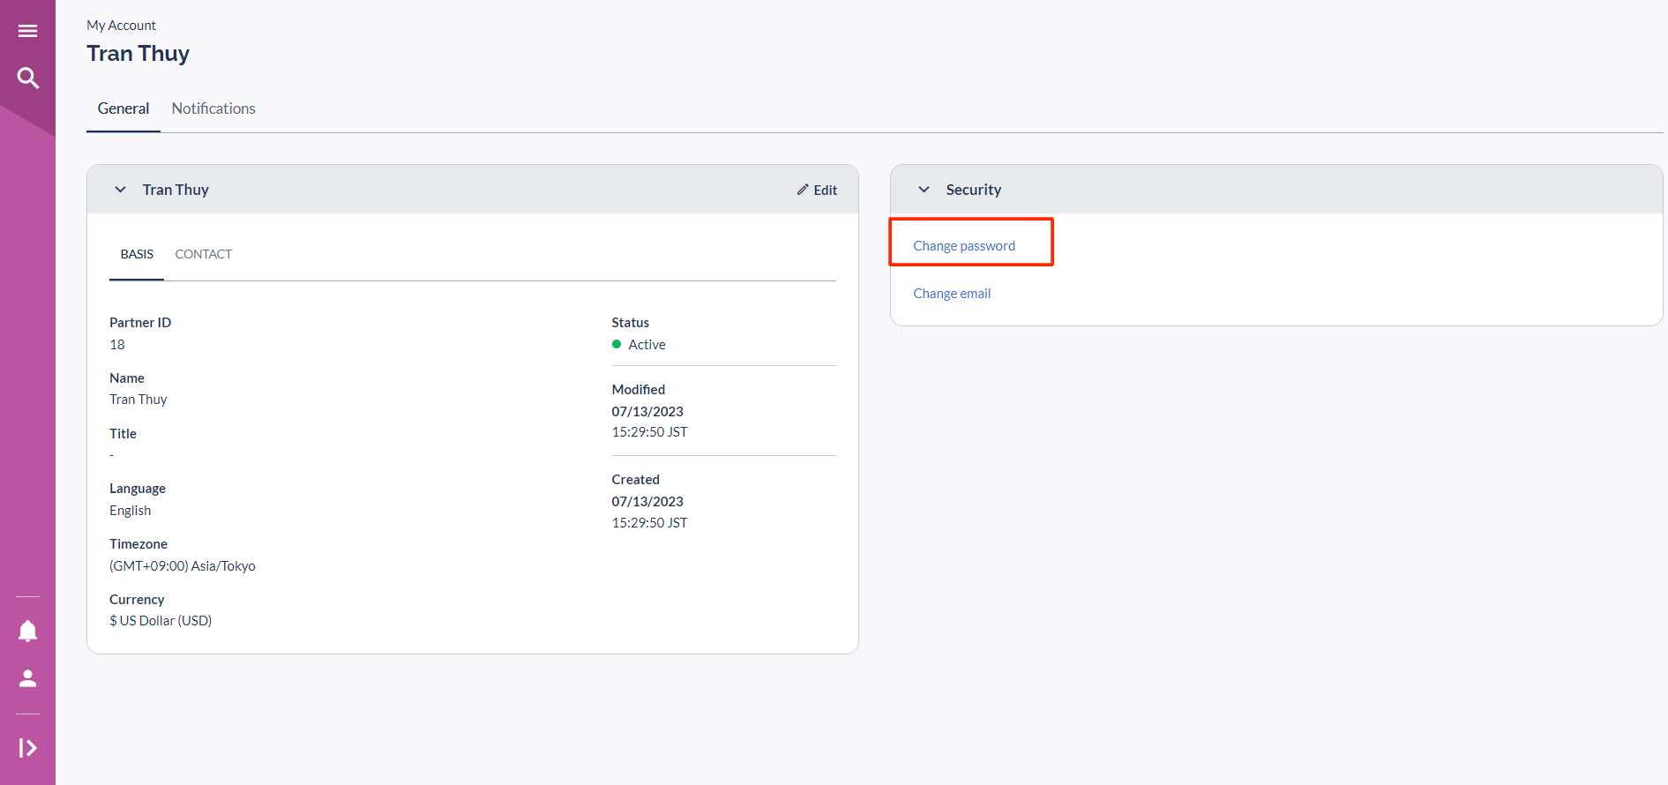Viewport: 1668px width, 785px height.
Task: Click the Partner ID value 18
Action: tap(117, 345)
